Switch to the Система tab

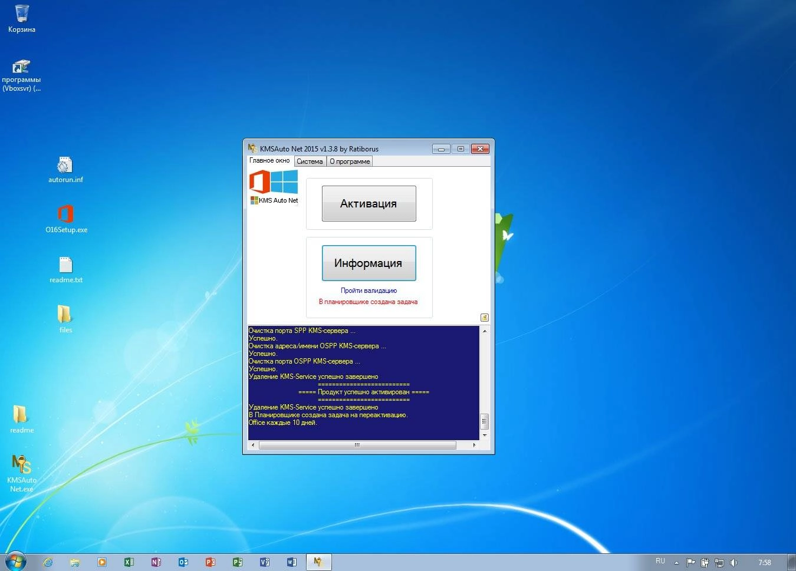tap(310, 161)
